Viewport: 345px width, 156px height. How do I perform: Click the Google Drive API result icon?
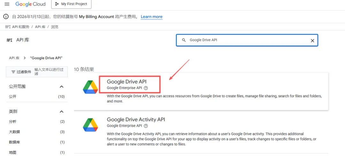click(x=90, y=87)
